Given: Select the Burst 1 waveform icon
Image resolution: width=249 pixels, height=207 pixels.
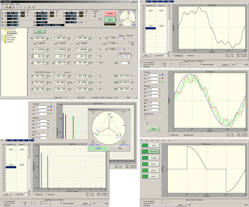Looking at the screenshot, I should tap(145, 164).
